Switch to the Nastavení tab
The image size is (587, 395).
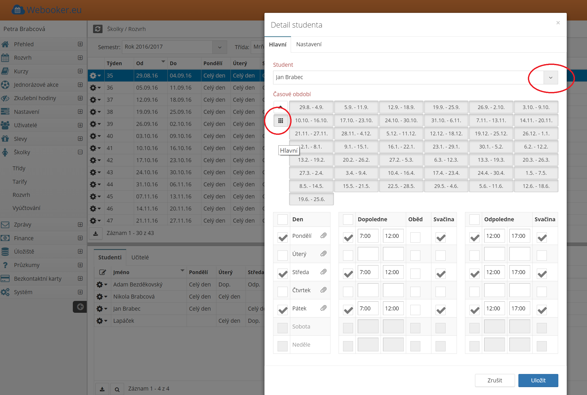coord(309,44)
